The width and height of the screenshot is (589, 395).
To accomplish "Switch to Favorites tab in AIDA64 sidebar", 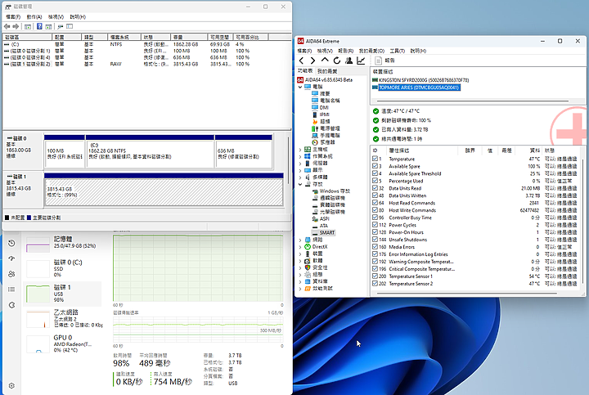I will click(x=327, y=71).
